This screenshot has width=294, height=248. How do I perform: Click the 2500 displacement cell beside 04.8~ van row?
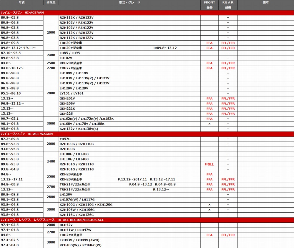(51, 63)
